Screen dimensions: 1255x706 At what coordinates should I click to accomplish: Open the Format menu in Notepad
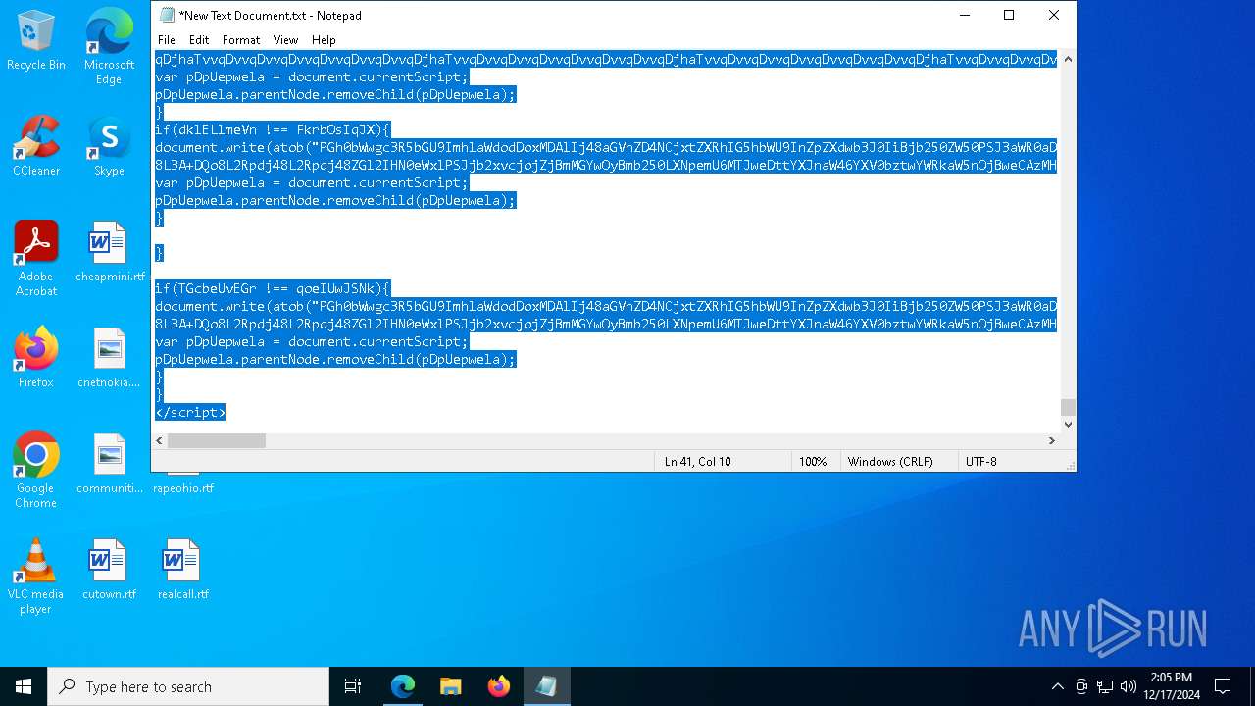click(241, 40)
